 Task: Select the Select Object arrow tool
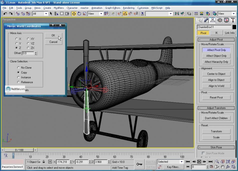coord(51,14)
